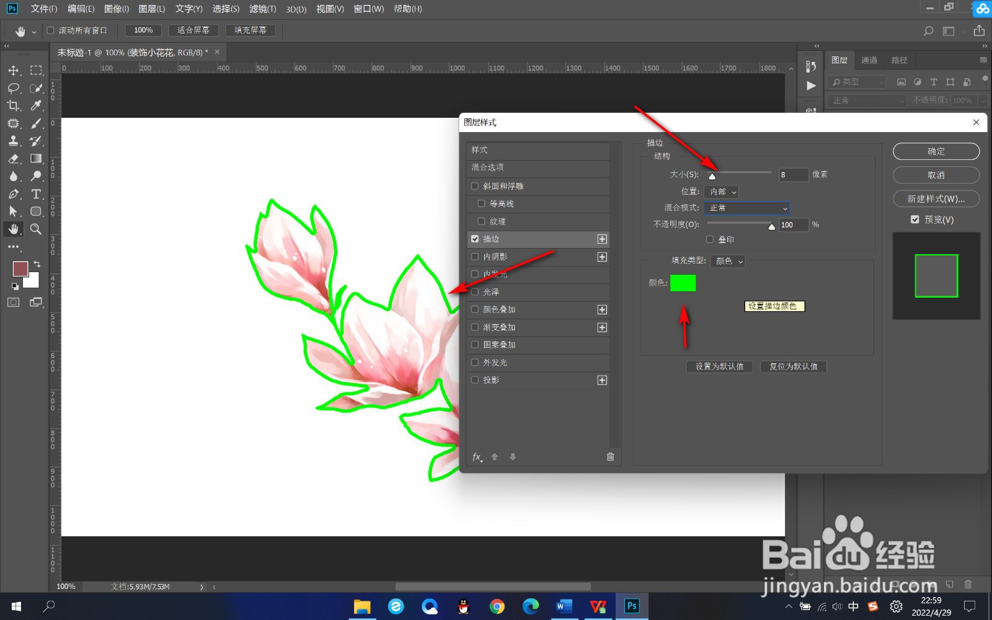Open Window menu
The height and width of the screenshot is (620, 992).
point(369,9)
